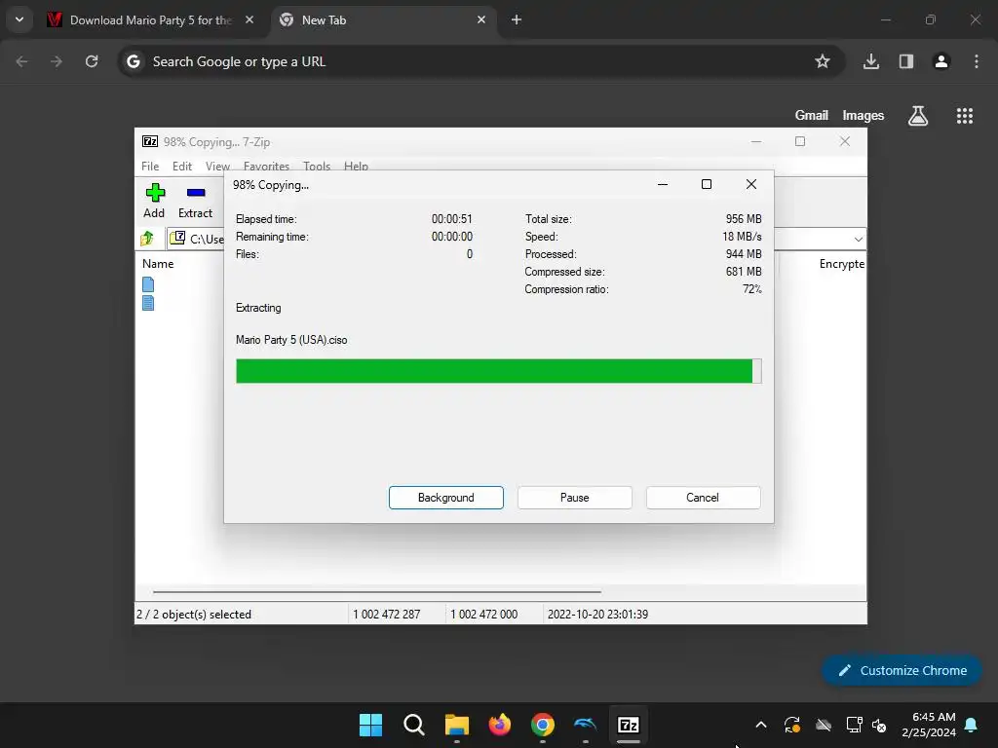Open the Windows Start menu
The width and height of the screenshot is (998, 748).
370,725
